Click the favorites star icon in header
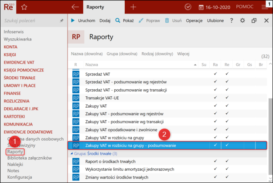 point(24,7)
